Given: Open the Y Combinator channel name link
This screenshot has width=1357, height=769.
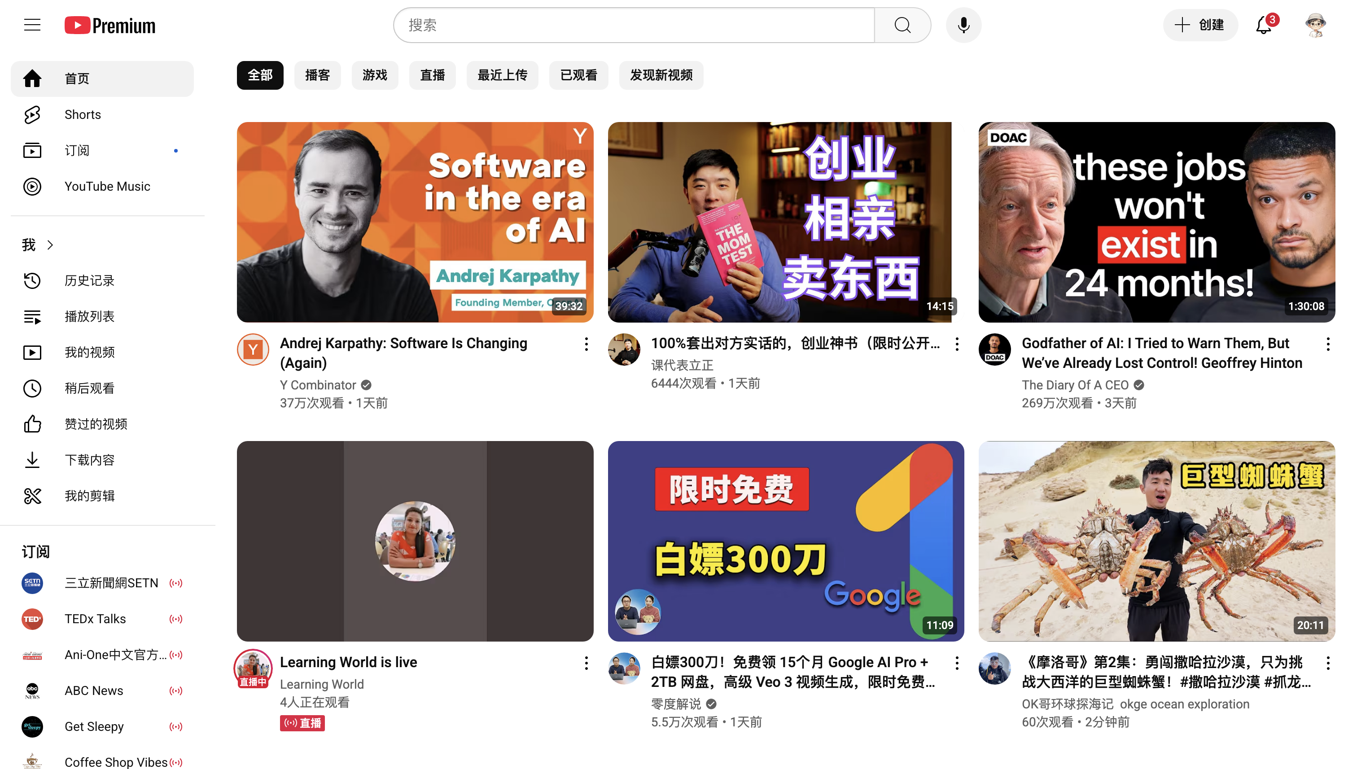Looking at the screenshot, I should (x=318, y=385).
